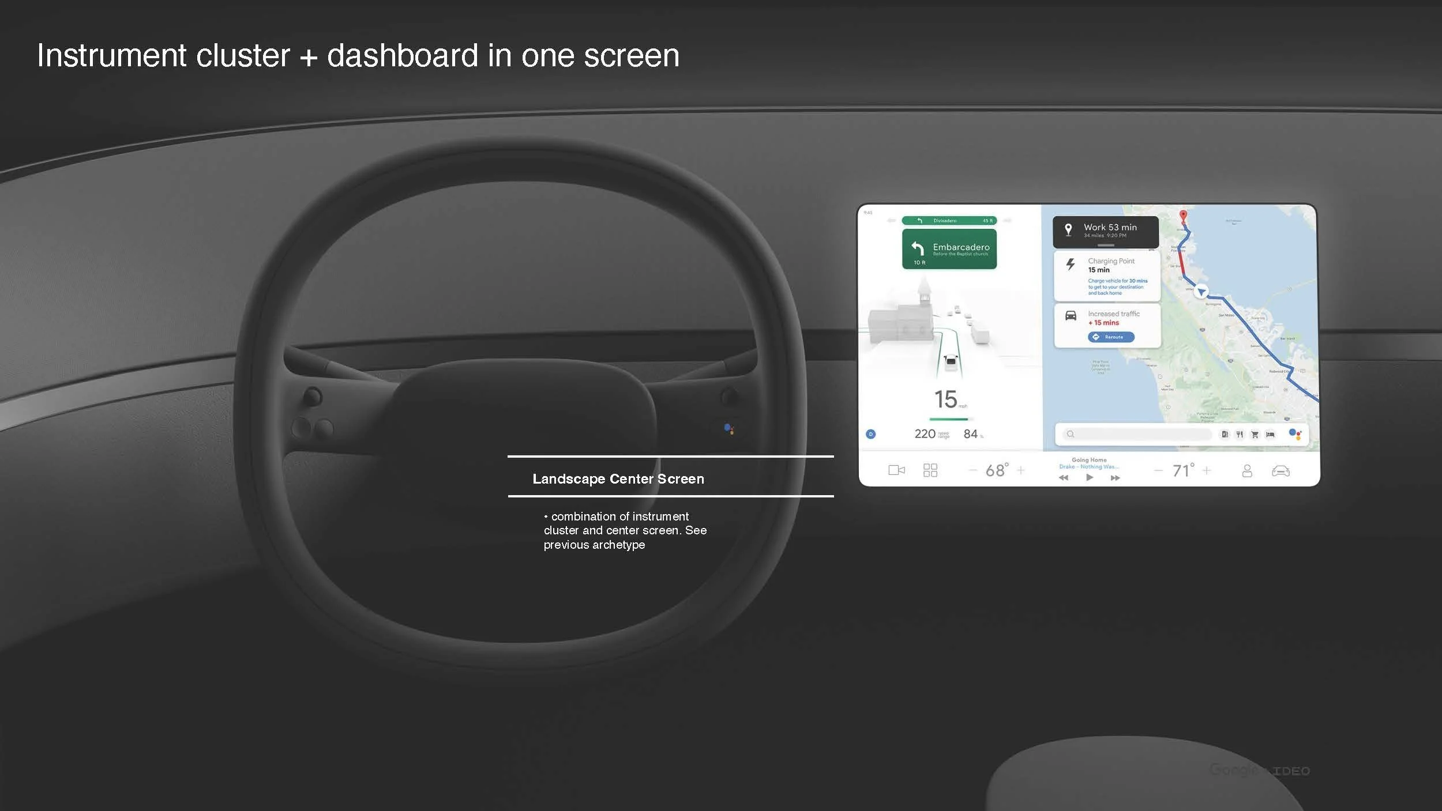Select the Charging Point 15 min card
Viewport: 1442px width, 811px height.
(1107, 276)
